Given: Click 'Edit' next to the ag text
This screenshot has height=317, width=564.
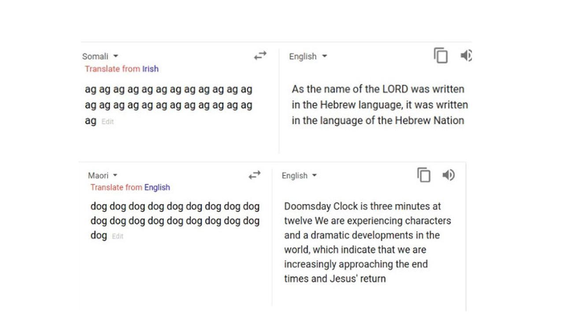Looking at the screenshot, I should pos(108,122).
